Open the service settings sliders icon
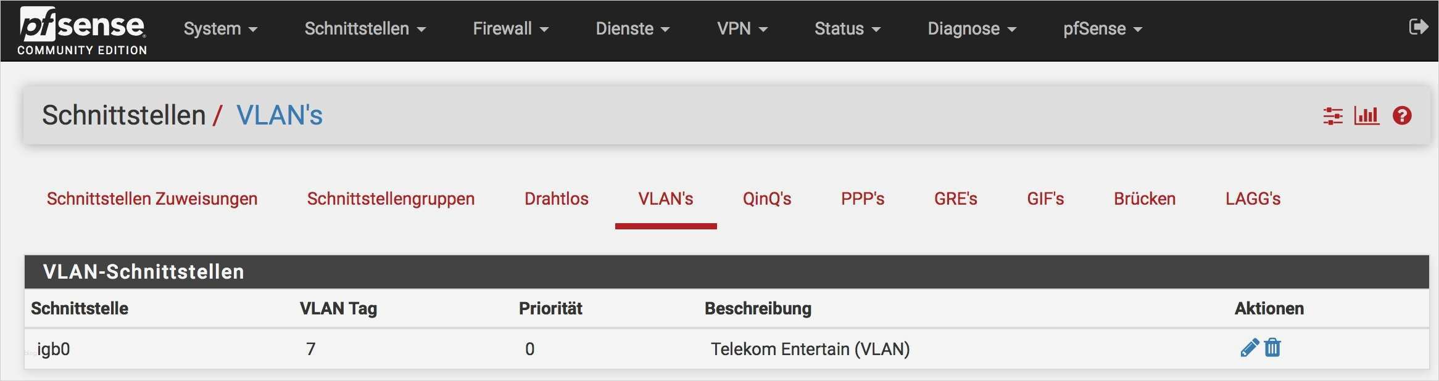 tap(1333, 116)
